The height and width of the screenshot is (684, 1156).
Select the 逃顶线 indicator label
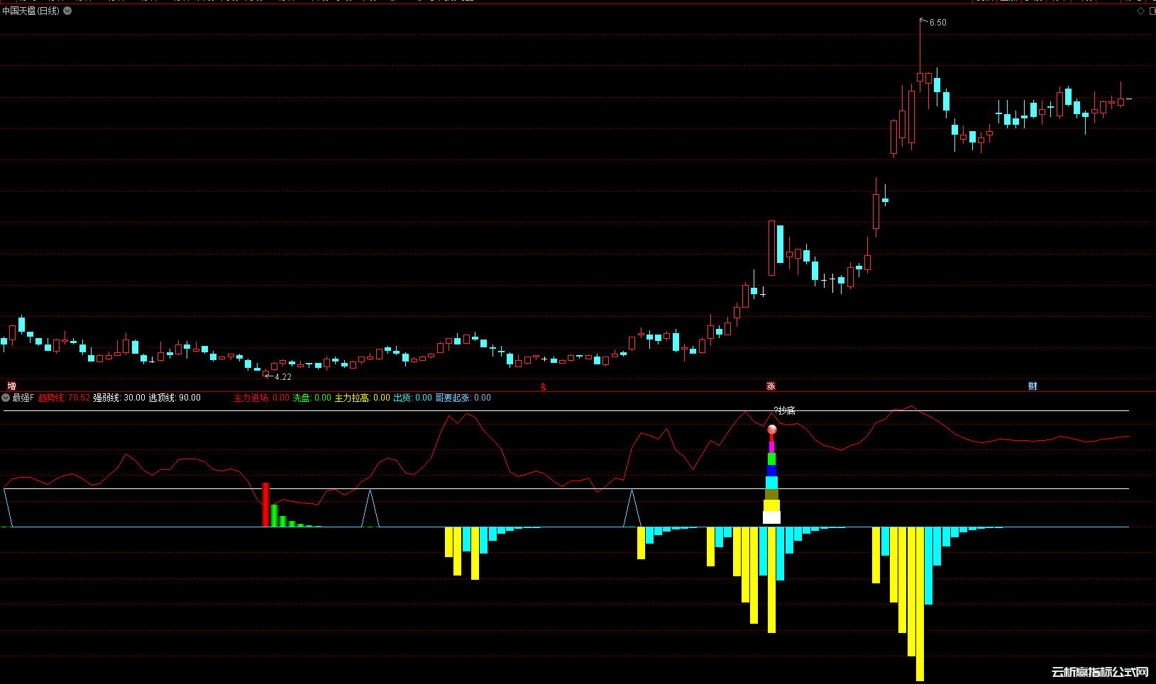tap(161, 398)
